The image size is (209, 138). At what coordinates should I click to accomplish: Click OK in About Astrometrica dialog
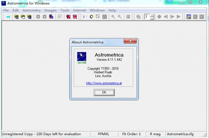[104, 92]
